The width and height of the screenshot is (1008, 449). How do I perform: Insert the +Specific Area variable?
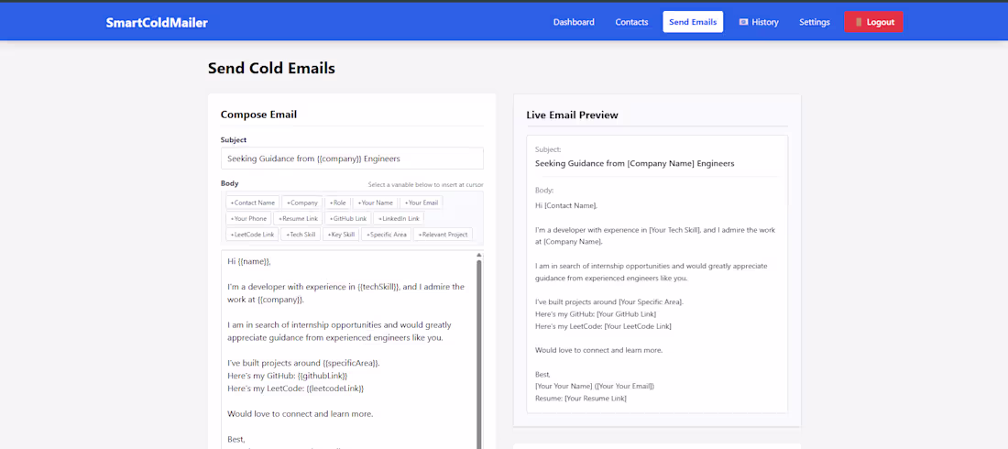pyautogui.click(x=386, y=235)
